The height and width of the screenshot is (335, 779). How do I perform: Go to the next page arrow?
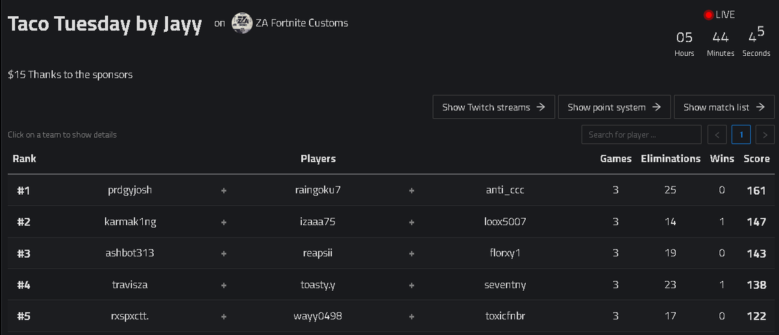(765, 135)
